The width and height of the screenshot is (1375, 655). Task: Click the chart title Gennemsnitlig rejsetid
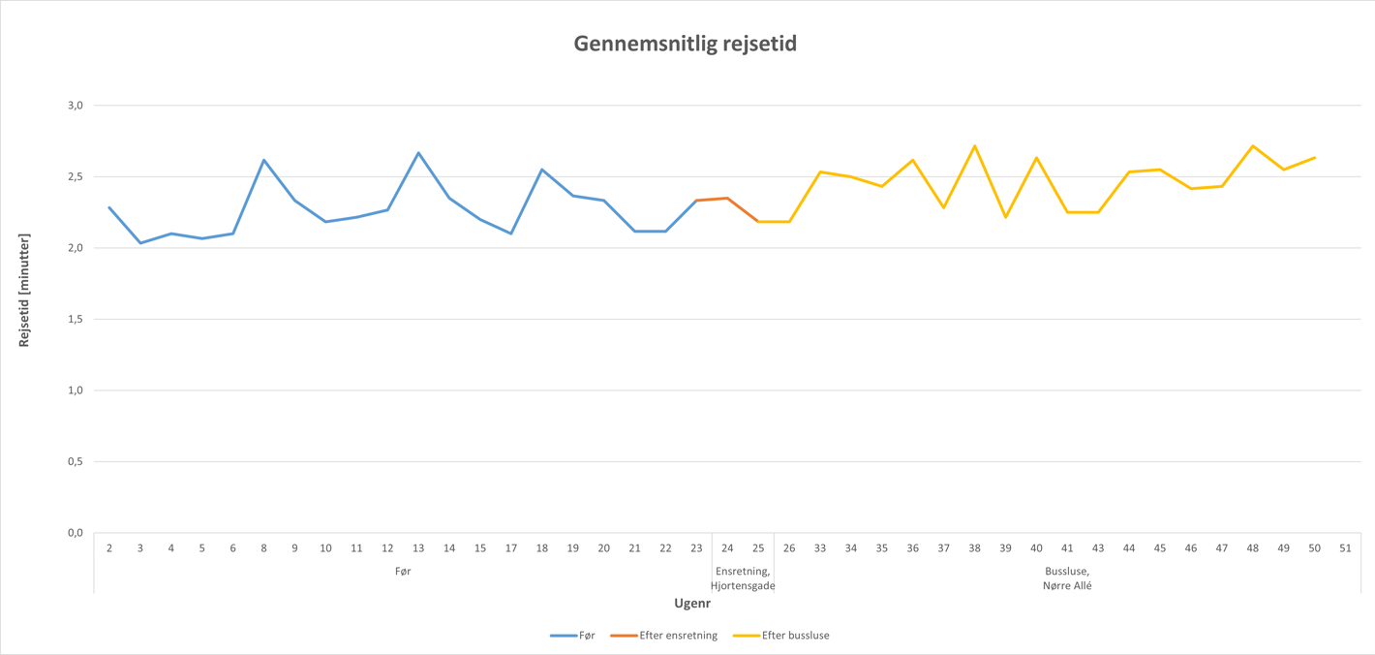(685, 44)
